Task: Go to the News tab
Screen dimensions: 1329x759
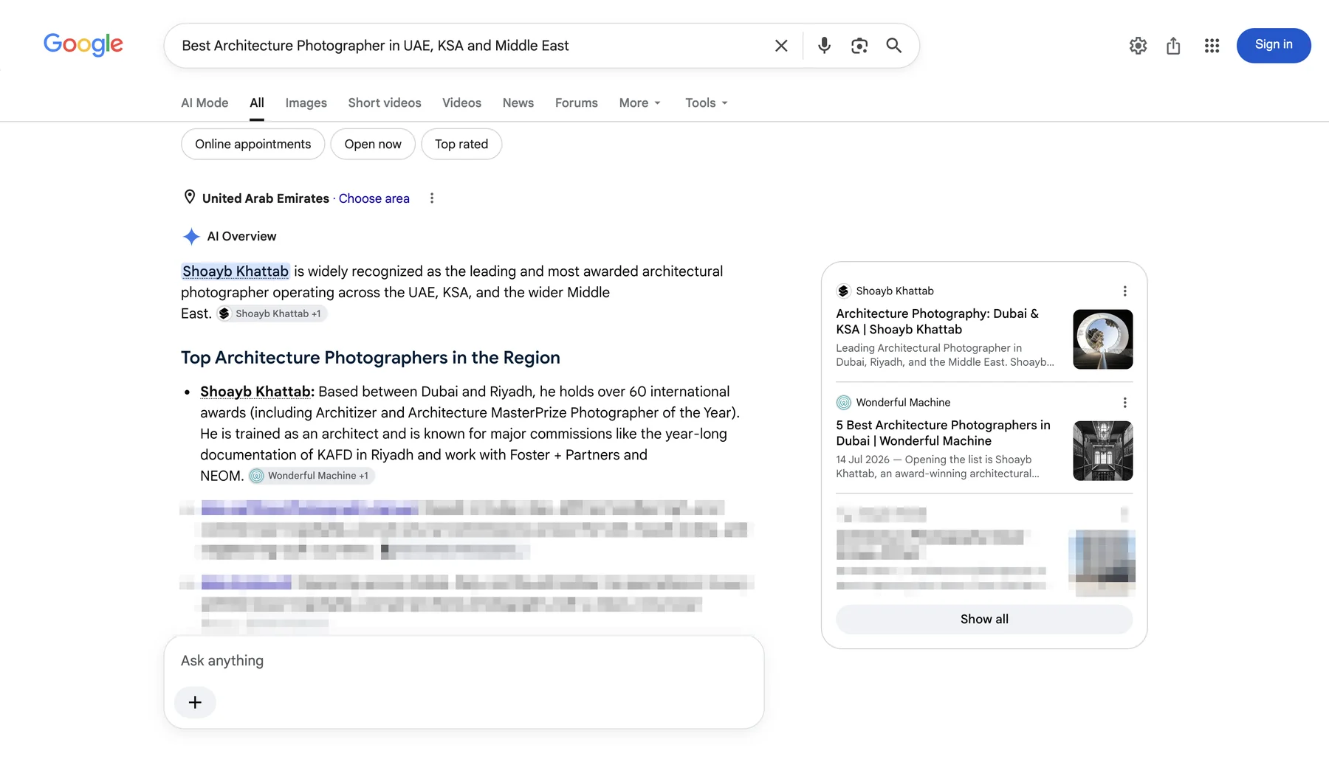Action: click(518, 103)
